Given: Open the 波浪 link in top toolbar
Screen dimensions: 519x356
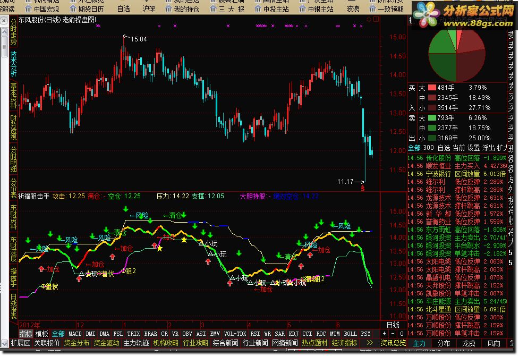Looking at the screenshot, I should [x=353, y=9].
